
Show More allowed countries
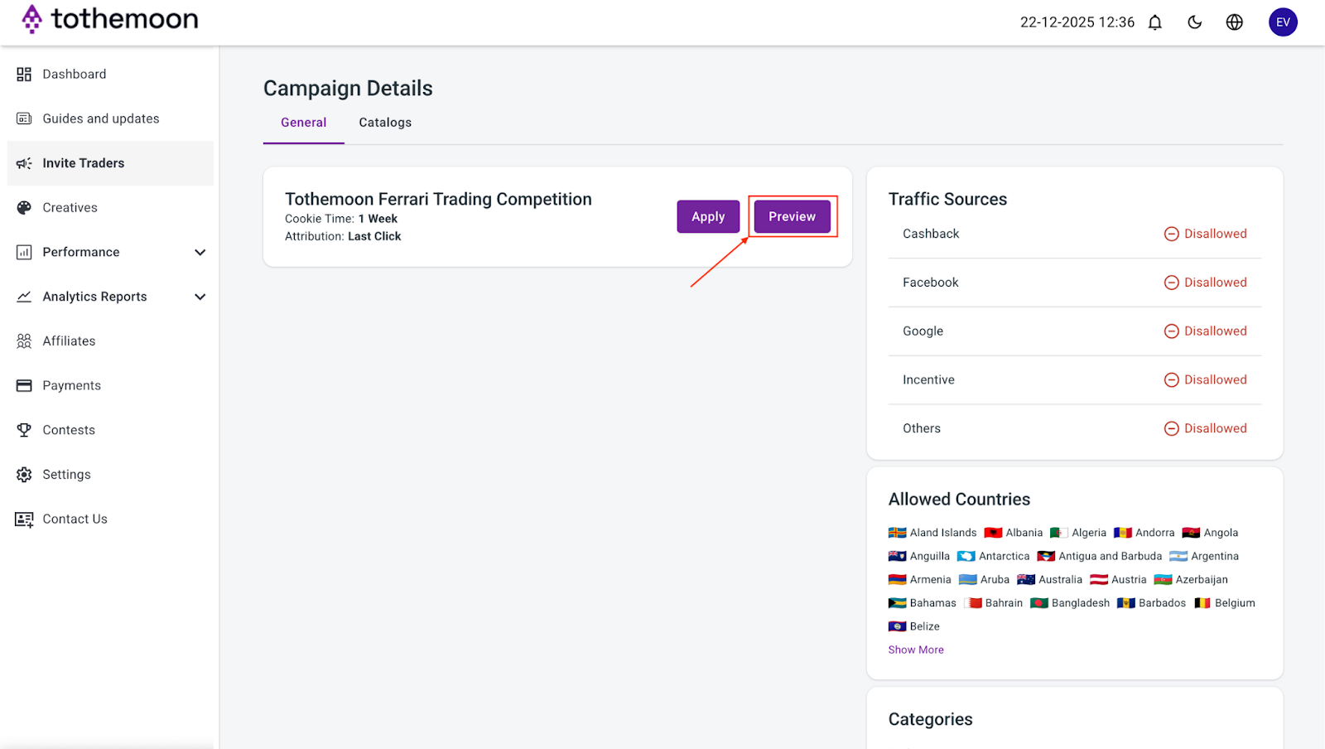(x=916, y=650)
